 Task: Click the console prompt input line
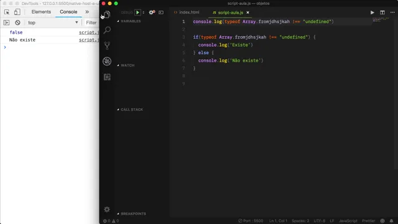tap(52, 47)
